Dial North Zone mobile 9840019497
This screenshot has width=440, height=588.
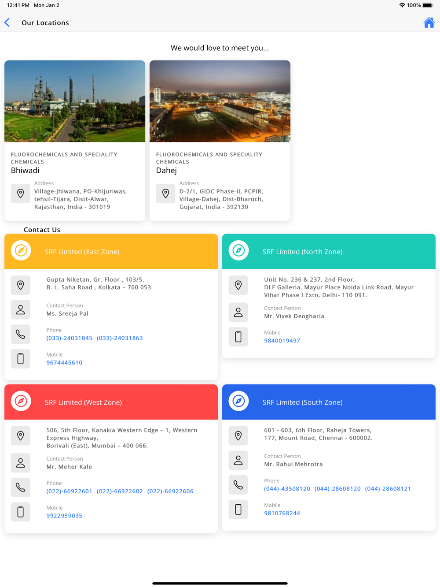coord(282,341)
